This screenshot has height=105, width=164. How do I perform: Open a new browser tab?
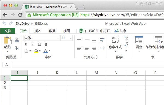point(80,7)
